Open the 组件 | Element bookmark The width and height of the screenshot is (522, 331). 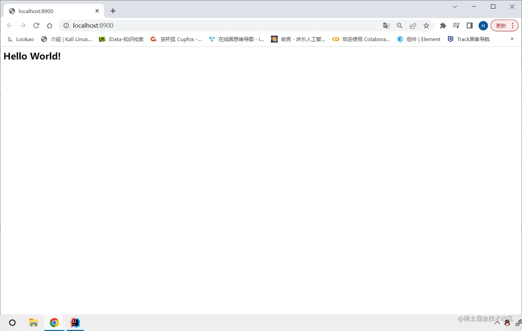click(419, 39)
